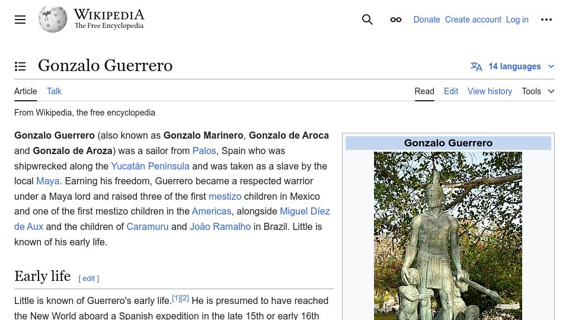The width and height of the screenshot is (569, 320).
Task: Open the Gonzalo Guerrero statue image
Action: [448, 236]
